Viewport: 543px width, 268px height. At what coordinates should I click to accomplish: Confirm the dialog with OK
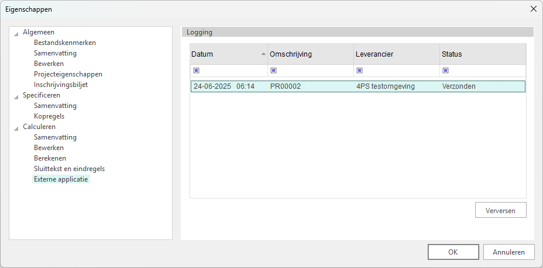tap(453, 252)
